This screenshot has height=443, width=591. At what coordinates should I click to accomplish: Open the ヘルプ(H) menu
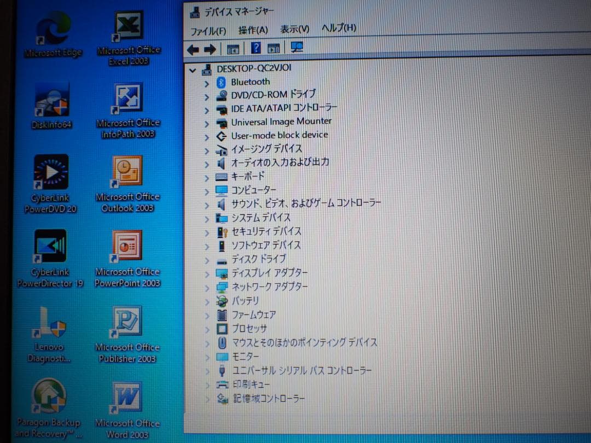click(x=339, y=27)
